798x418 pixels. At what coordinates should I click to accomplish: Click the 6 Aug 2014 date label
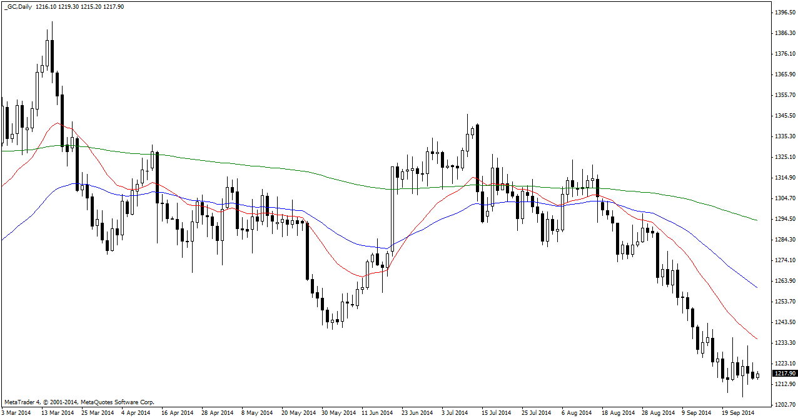pyautogui.click(x=577, y=413)
